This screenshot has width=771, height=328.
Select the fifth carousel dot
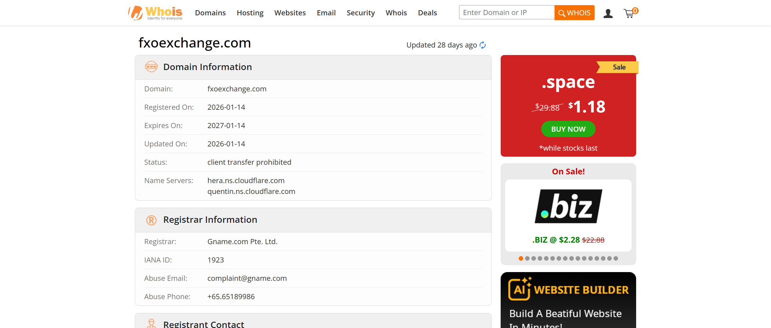click(x=546, y=258)
